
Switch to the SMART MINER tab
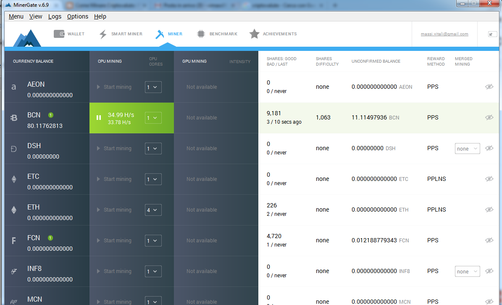(121, 34)
